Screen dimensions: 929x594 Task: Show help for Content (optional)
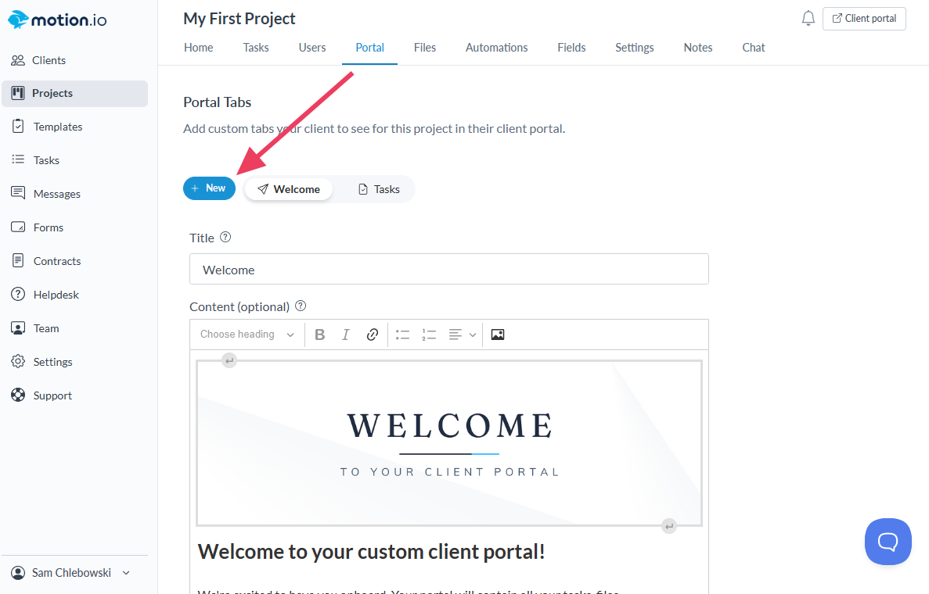point(301,306)
